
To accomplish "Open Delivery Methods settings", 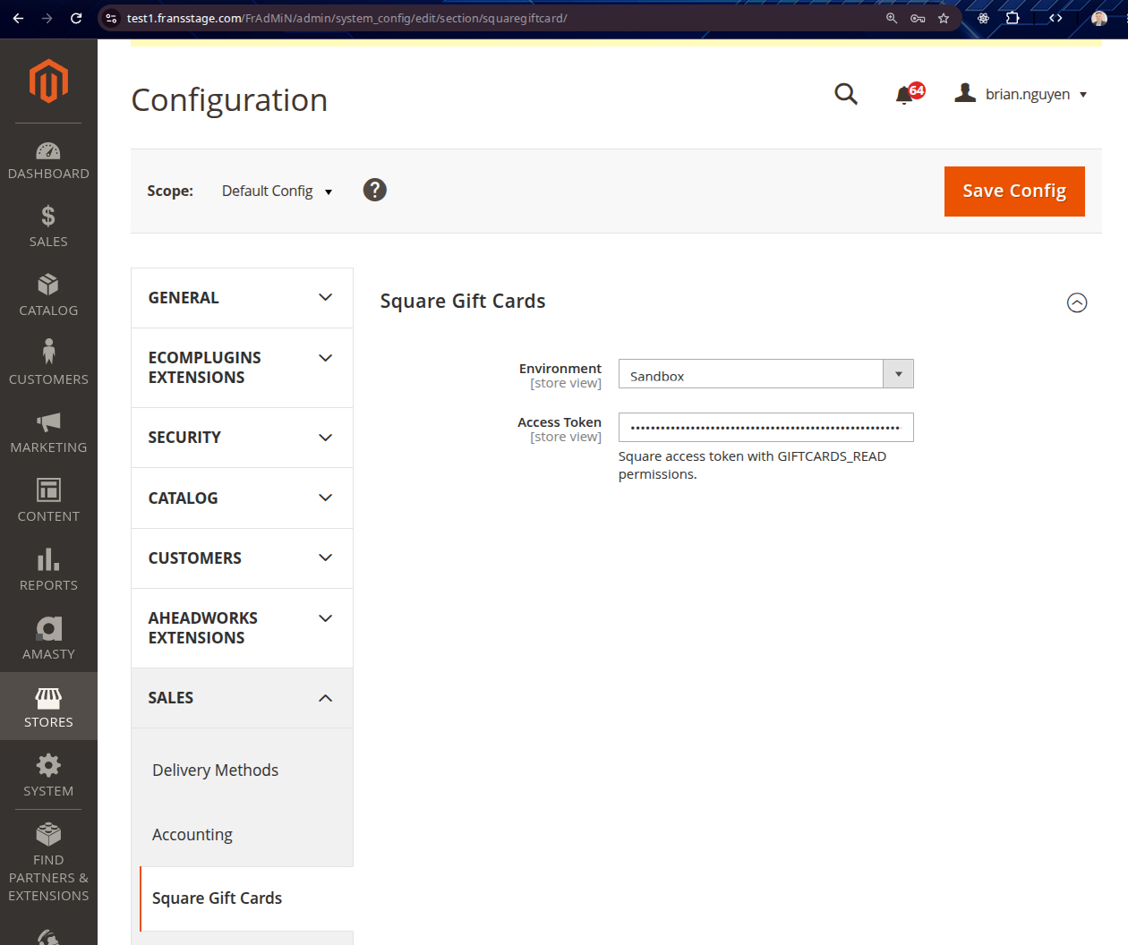I will 215,770.
